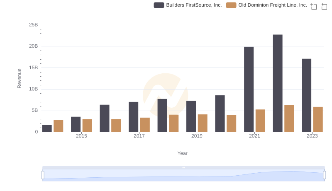Viewport: 332px width, 191px height.
Task: Click the 2015 x-axis label
Action: (x=81, y=136)
